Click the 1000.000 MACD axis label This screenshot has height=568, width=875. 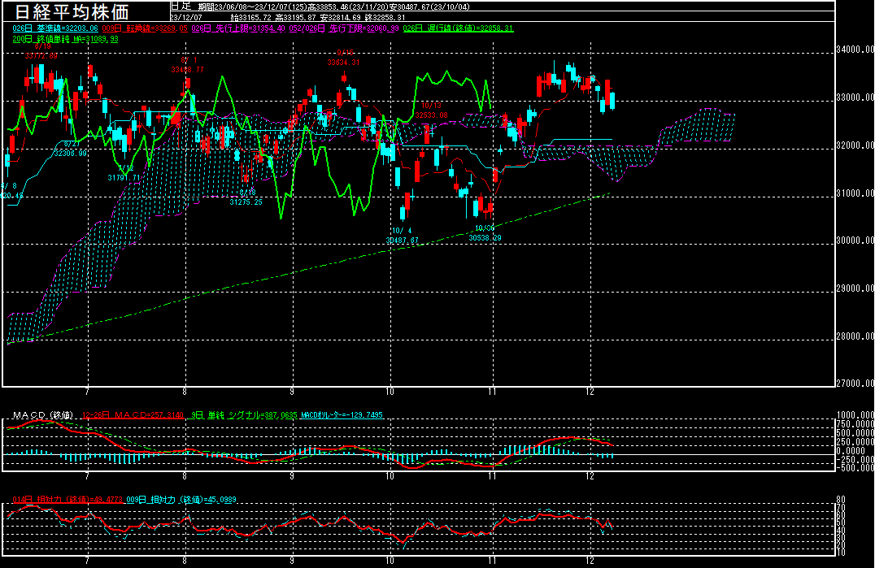click(x=855, y=415)
